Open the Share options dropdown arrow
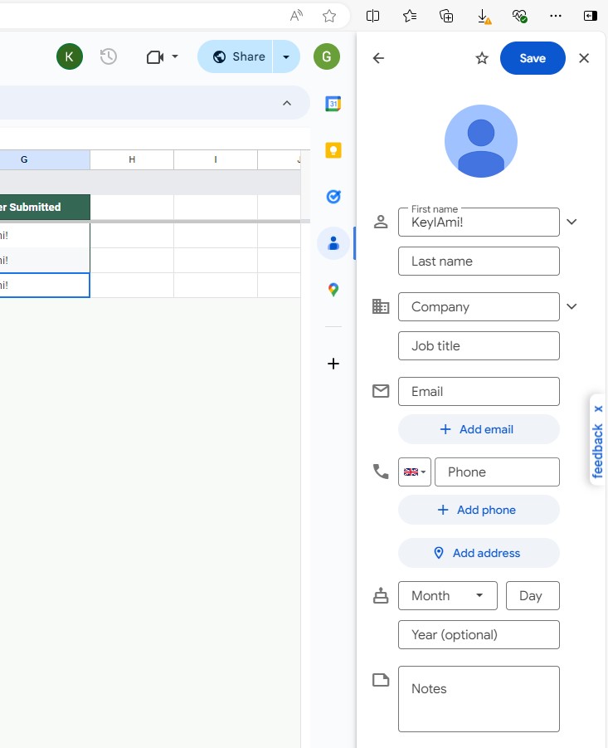The height and width of the screenshot is (748, 608). (x=285, y=56)
